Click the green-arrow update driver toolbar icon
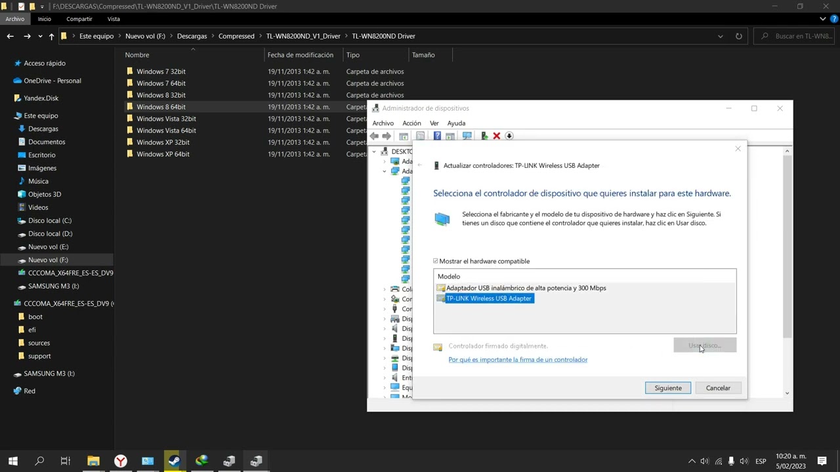 coord(484,136)
